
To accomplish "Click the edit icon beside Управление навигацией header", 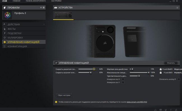I will (x=56, y=63).
